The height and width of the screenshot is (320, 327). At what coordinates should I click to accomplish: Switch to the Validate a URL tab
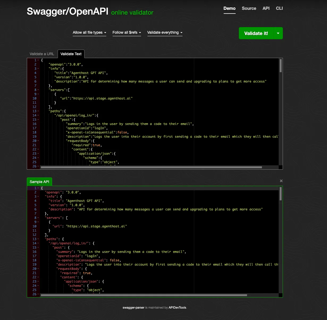[x=42, y=54]
